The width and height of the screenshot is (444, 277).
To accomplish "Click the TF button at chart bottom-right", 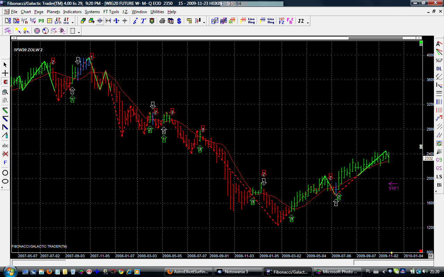I will (430, 256).
